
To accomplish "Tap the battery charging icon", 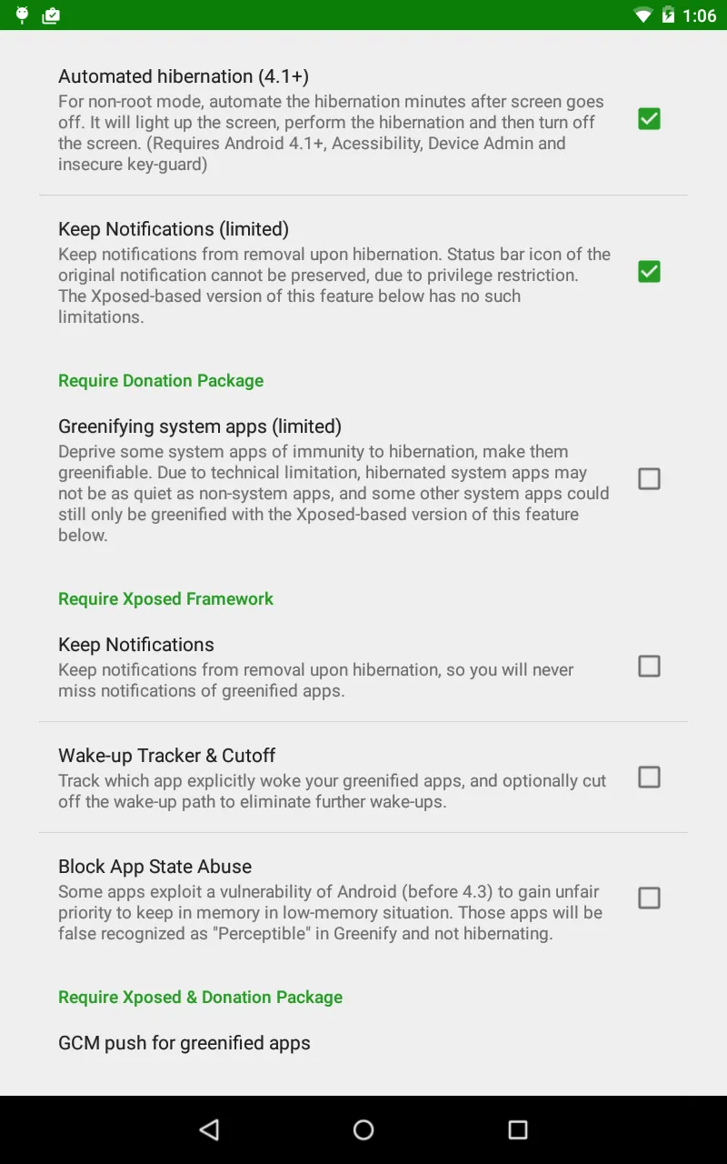I will (x=669, y=15).
